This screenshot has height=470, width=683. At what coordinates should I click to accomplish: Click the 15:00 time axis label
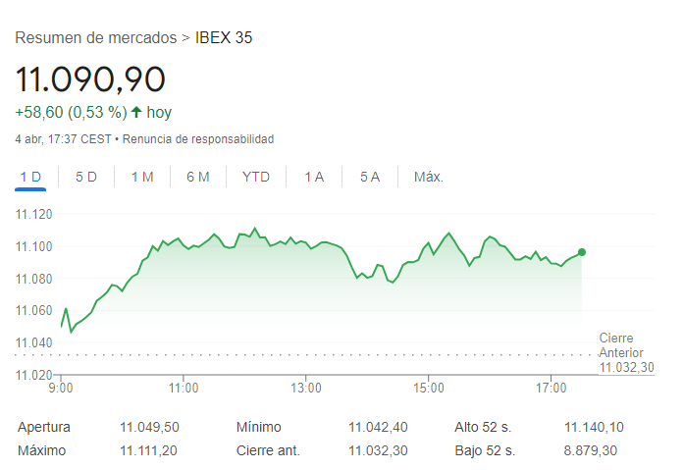point(429,389)
